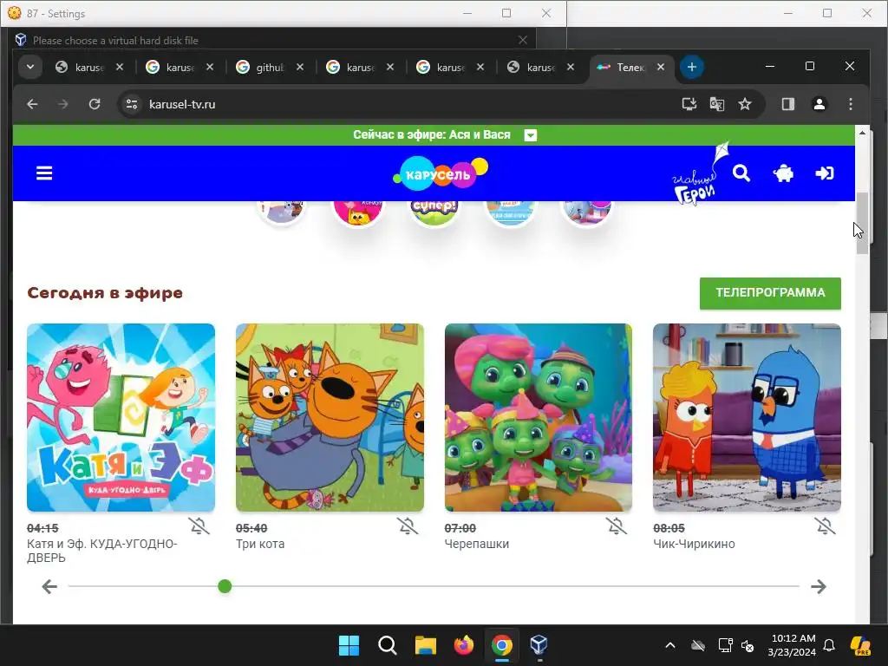Viewport: 888px width, 666px height.
Task: Show hidden system tray icons
Action: [670, 645]
